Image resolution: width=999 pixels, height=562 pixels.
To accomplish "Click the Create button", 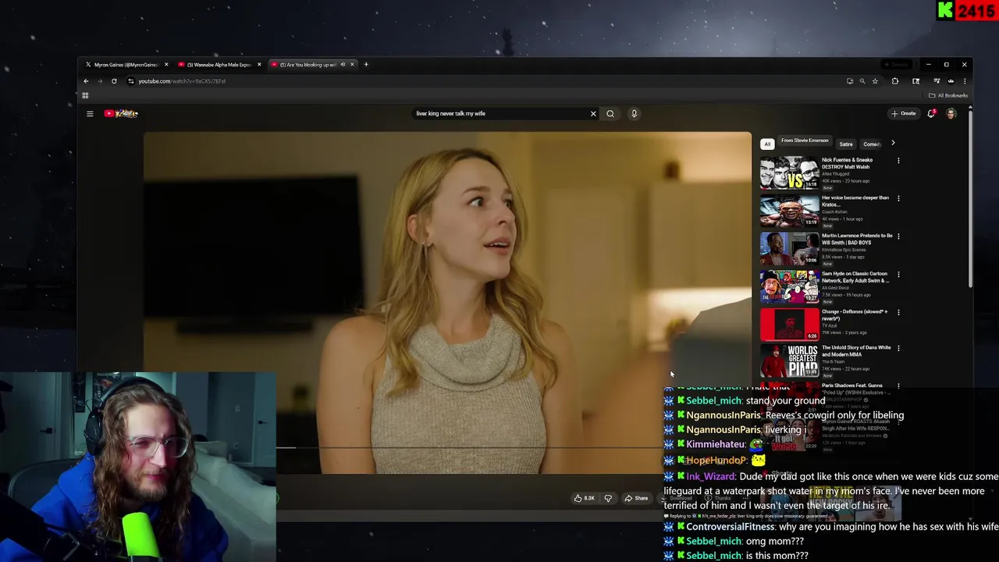I will click(904, 113).
